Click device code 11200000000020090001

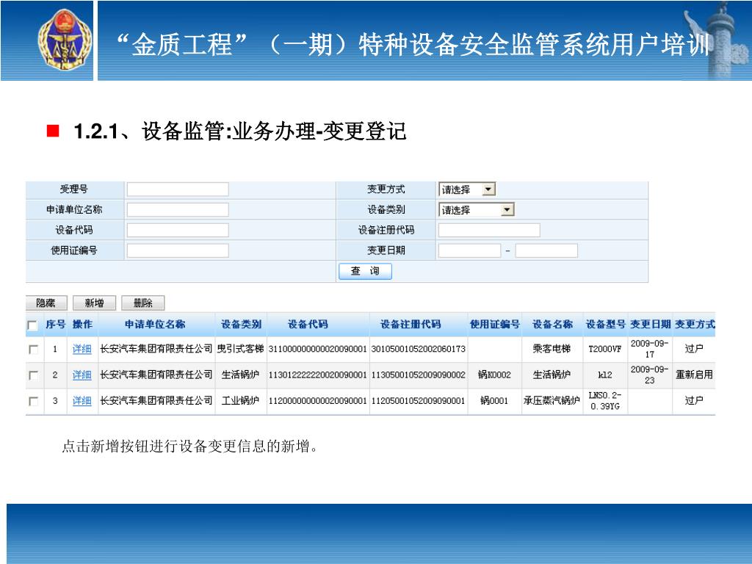click(317, 401)
